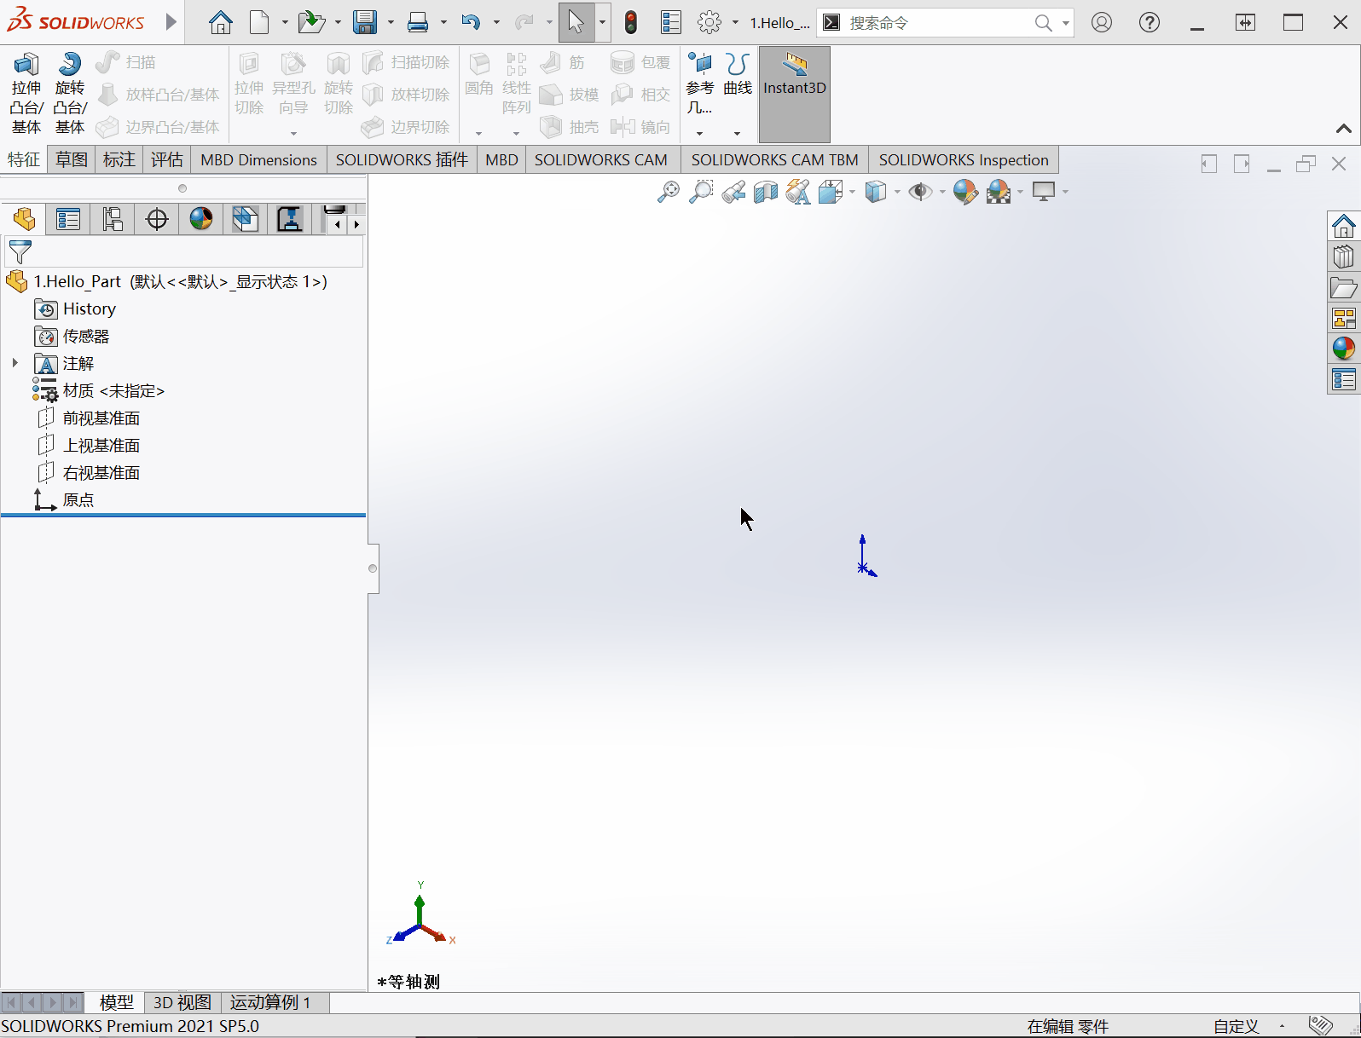Click the 搜索命令 search input field
1361x1038 pixels.
[x=938, y=23]
